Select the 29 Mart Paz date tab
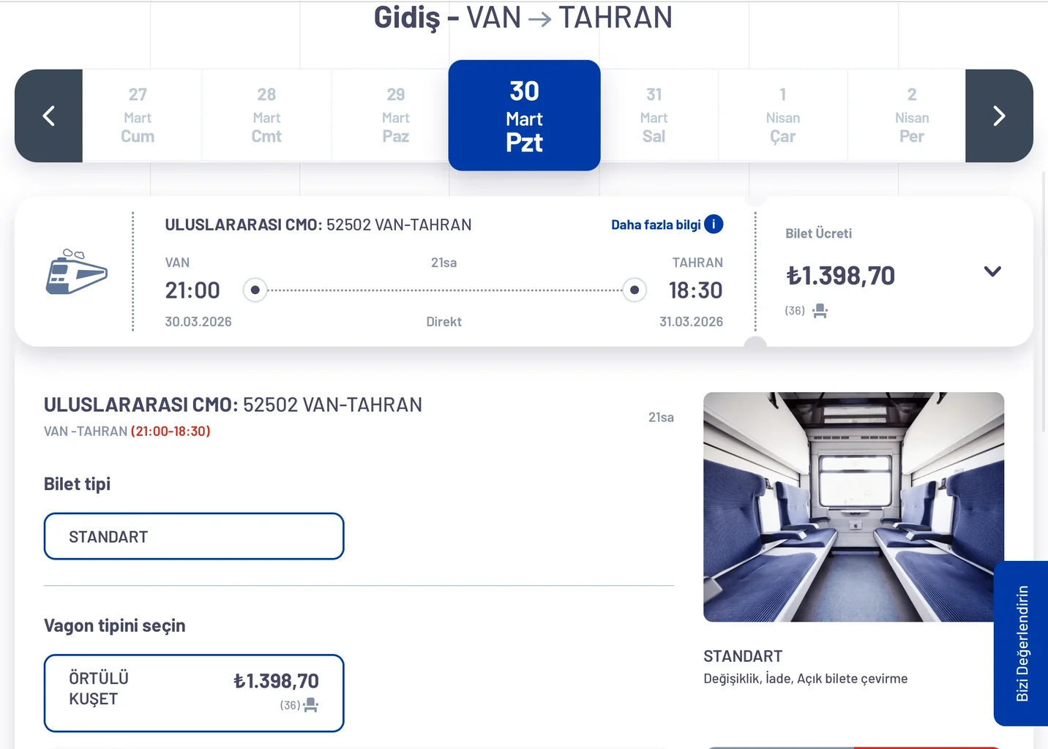 [395, 116]
